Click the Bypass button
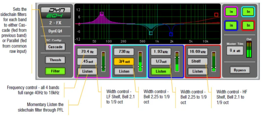 coord(240,70)
